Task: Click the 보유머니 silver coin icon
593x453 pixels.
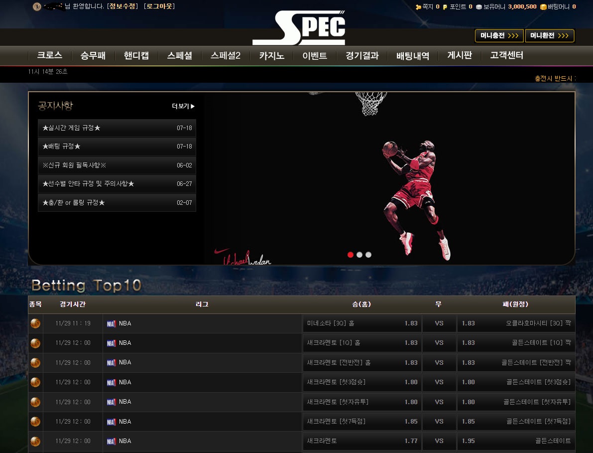Action: (478, 7)
